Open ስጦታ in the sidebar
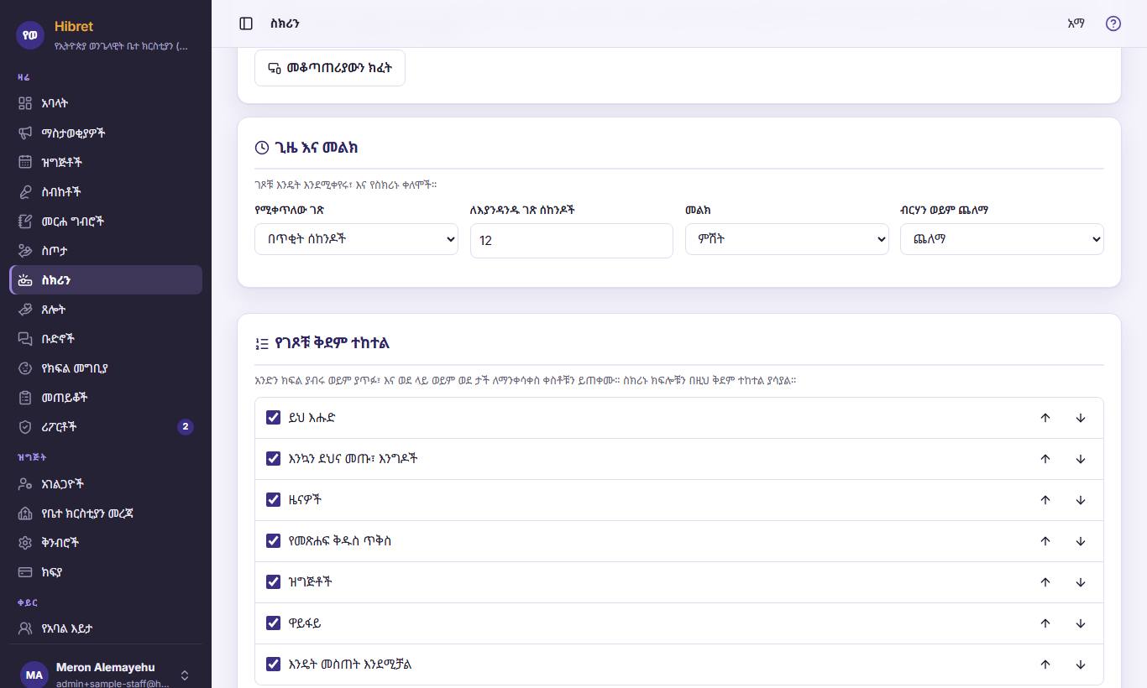 pyautogui.click(x=106, y=250)
